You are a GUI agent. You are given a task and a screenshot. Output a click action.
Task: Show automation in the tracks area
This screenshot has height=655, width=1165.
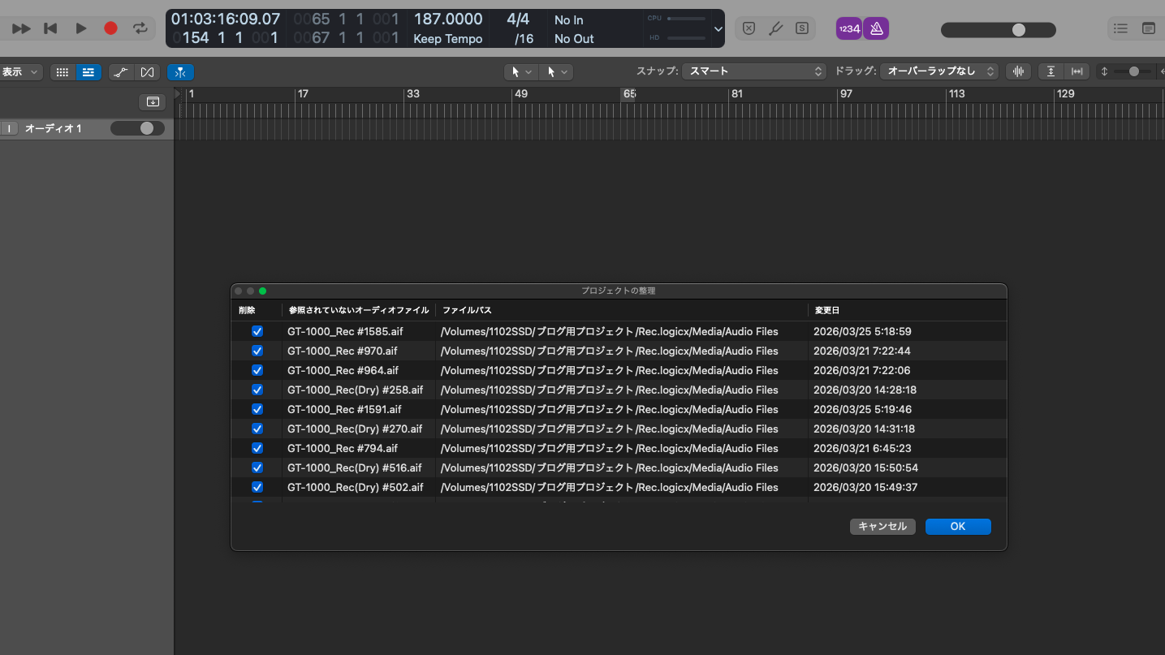(120, 72)
